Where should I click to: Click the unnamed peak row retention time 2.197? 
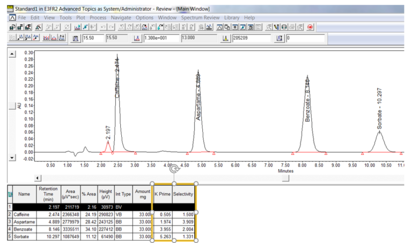[x=48, y=207]
